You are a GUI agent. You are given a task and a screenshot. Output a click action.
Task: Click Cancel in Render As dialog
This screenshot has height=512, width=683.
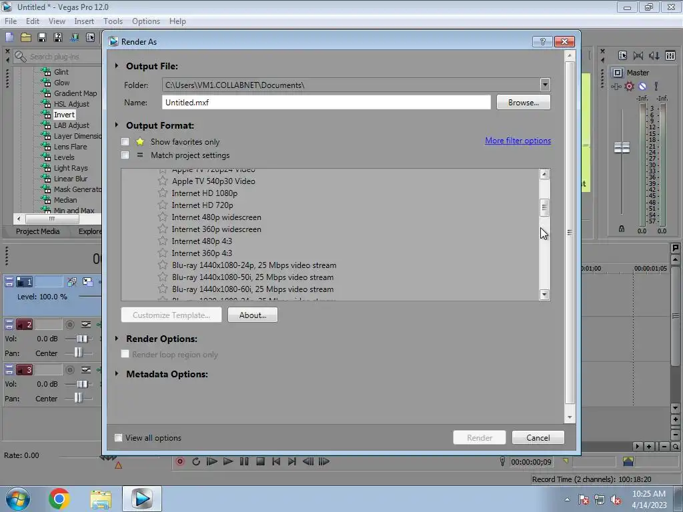point(538,437)
